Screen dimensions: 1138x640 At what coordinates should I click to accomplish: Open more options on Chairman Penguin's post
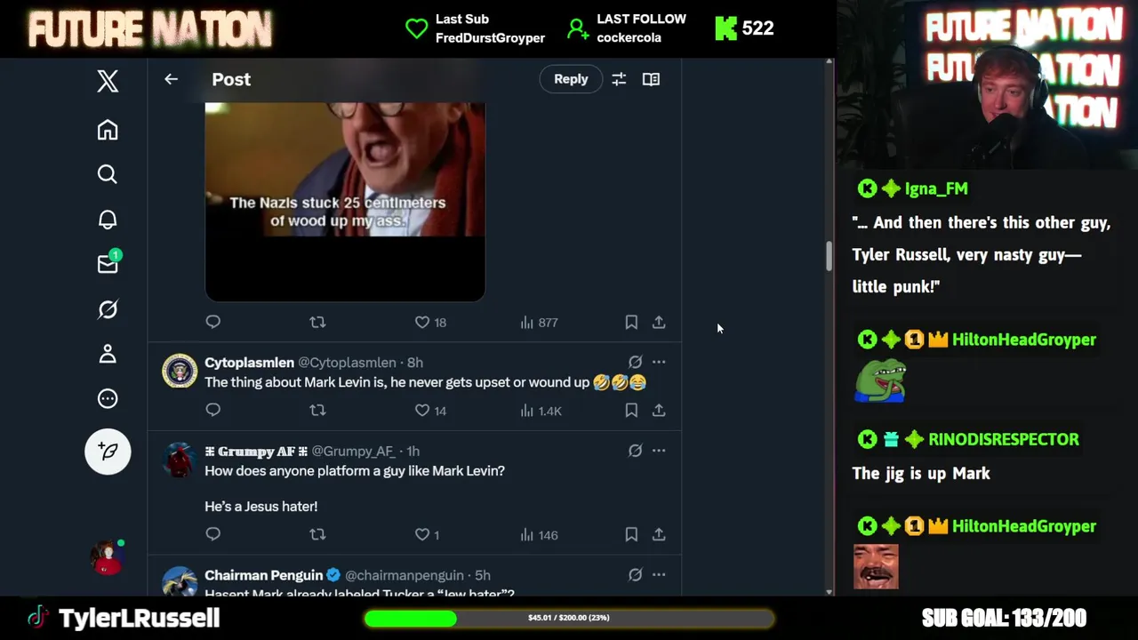pyautogui.click(x=659, y=575)
